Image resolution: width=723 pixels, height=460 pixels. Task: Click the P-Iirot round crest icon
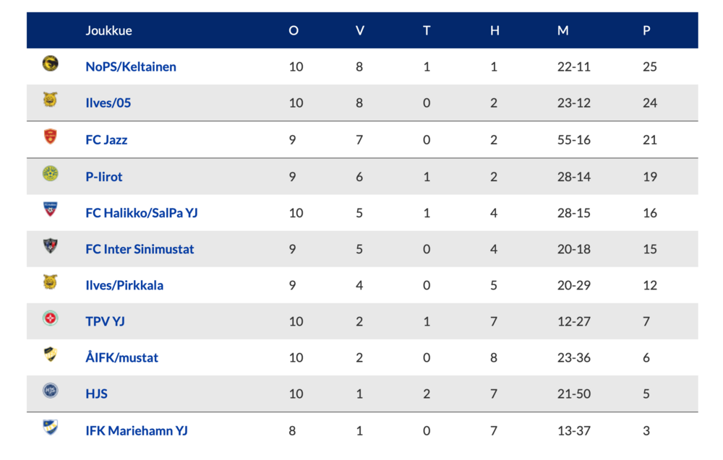click(x=51, y=173)
